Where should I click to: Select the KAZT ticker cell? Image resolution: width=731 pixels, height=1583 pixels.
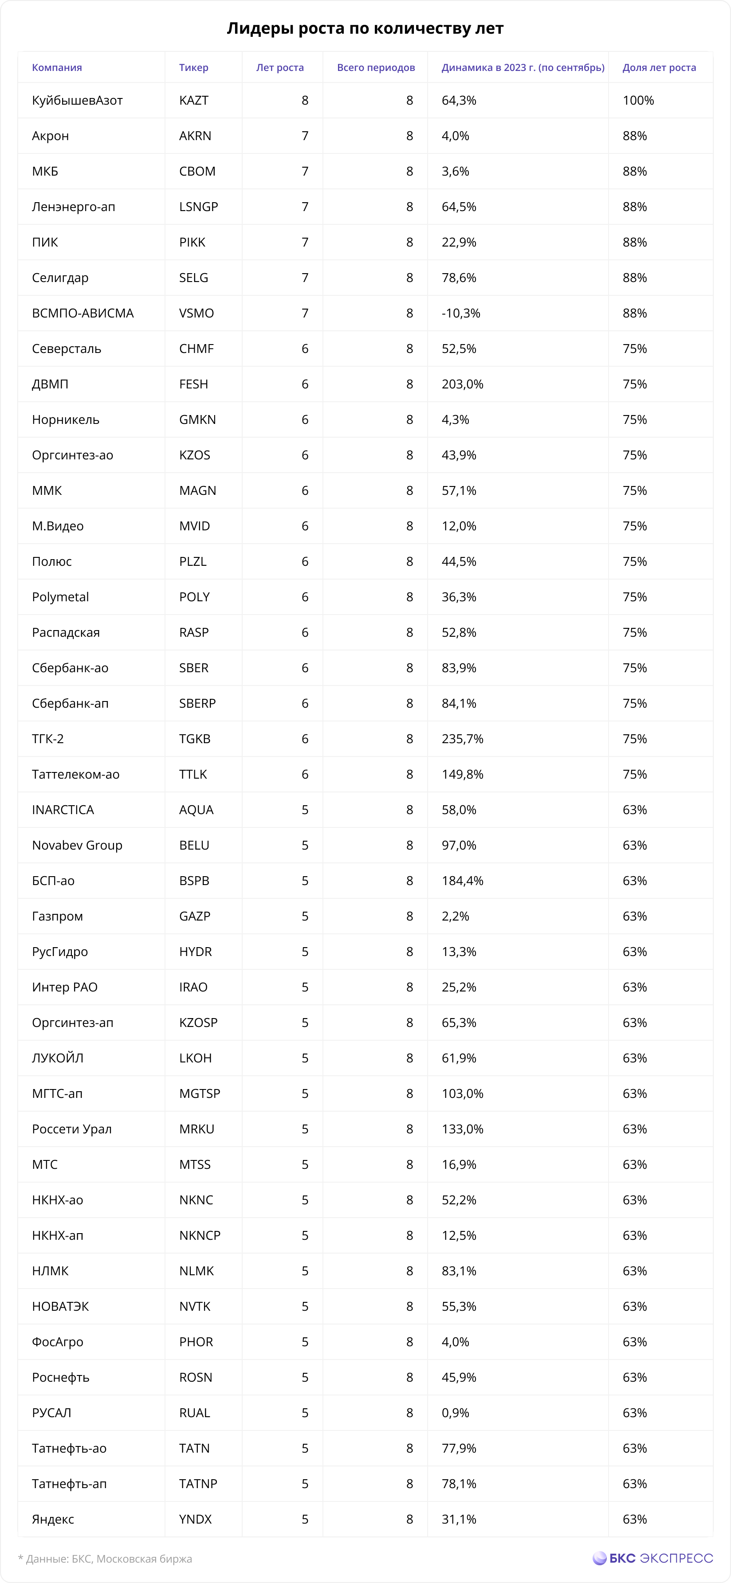click(x=194, y=100)
